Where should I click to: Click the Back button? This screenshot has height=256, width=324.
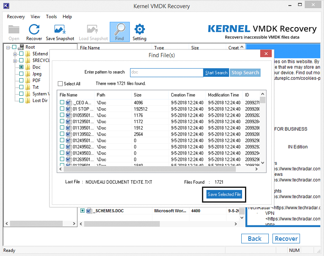coord(255,239)
